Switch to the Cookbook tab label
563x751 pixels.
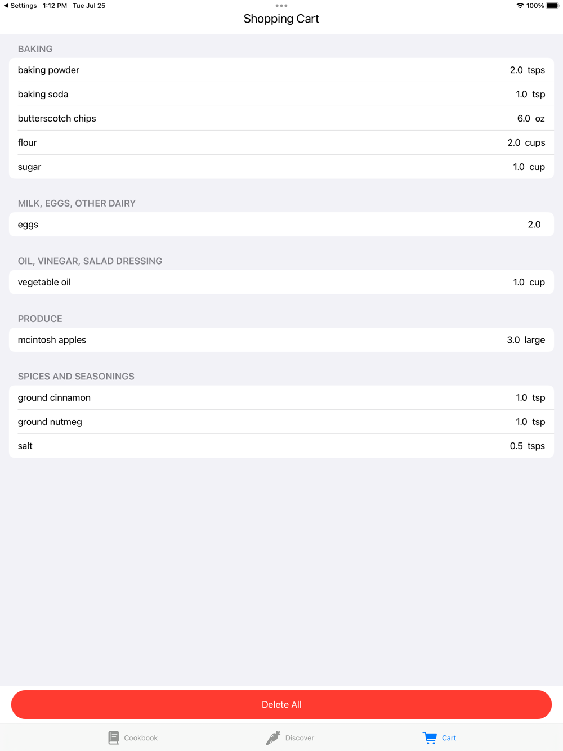click(141, 738)
